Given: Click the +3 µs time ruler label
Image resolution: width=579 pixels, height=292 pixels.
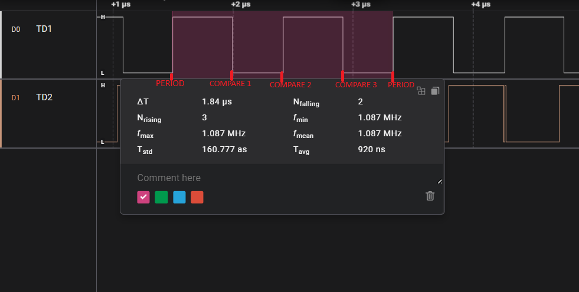Looking at the screenshot, I should point(361,4).
